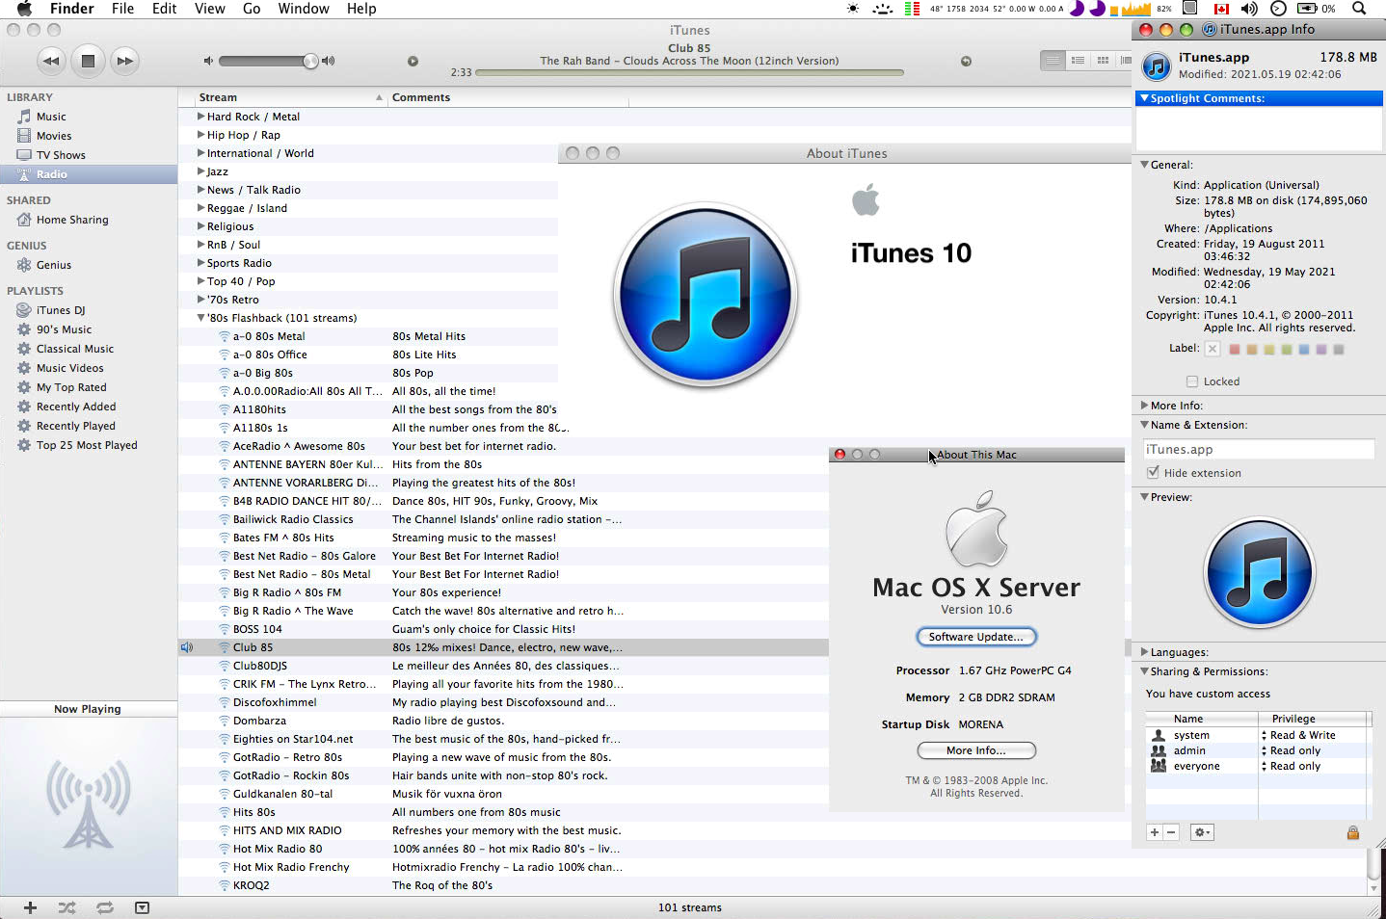Adjust the iTunes volume slider
This screenshot has width=1386, height=919.
[310, 61]
